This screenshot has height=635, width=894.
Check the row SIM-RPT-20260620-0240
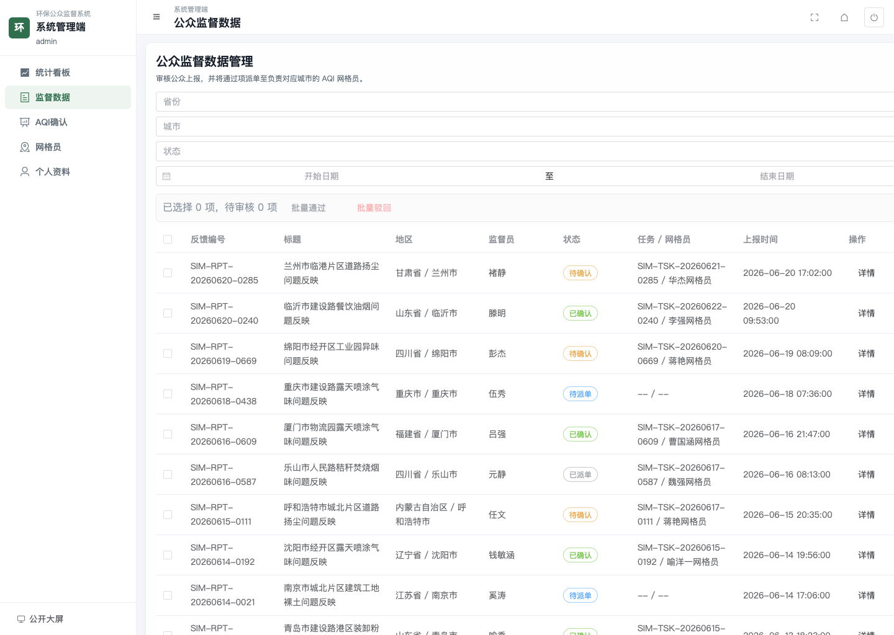[x=168, y=313]
